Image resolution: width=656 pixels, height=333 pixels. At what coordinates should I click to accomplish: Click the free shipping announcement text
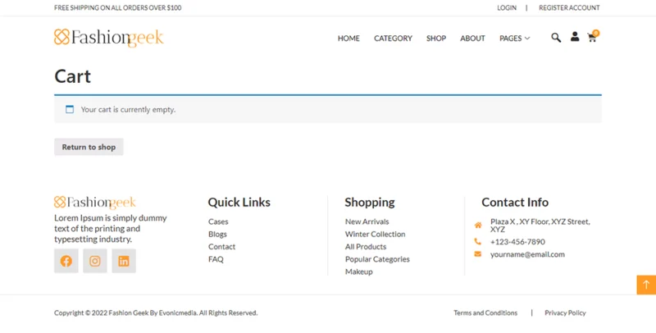point(117,7)
